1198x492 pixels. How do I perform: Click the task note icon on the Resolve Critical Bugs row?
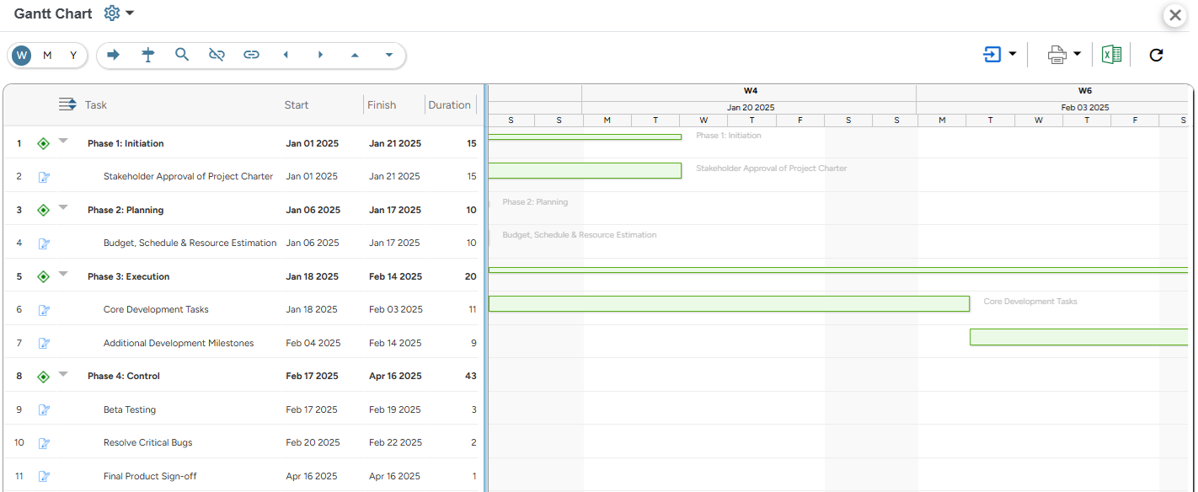pyautogui.click(x=44, y=443)
